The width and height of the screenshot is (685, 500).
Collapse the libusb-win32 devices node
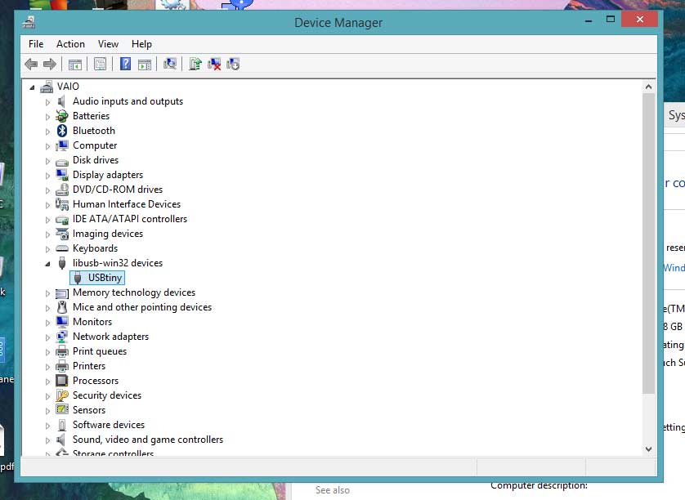click(47, 264)
